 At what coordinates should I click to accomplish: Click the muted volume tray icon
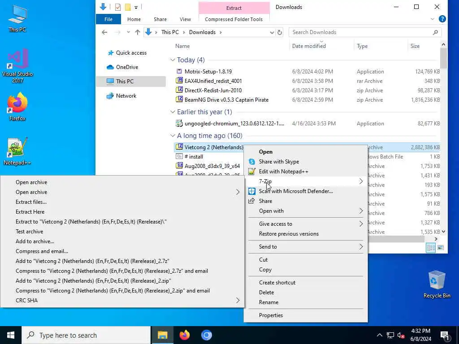(401, 335)
